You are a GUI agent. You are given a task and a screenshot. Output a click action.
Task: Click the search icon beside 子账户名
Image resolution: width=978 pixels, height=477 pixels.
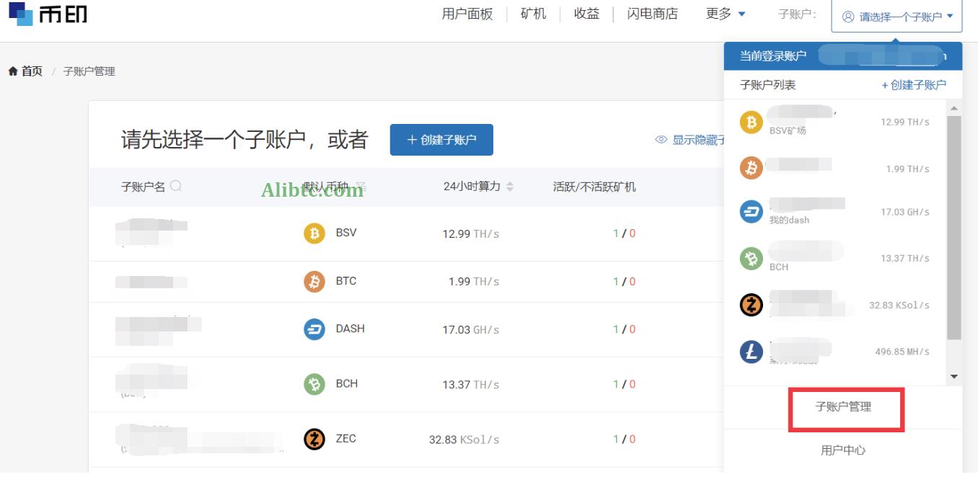pos(176,186)
